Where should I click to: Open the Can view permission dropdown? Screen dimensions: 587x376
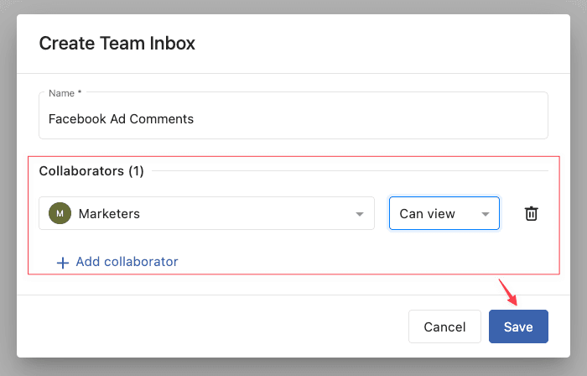tap(444, 213)
